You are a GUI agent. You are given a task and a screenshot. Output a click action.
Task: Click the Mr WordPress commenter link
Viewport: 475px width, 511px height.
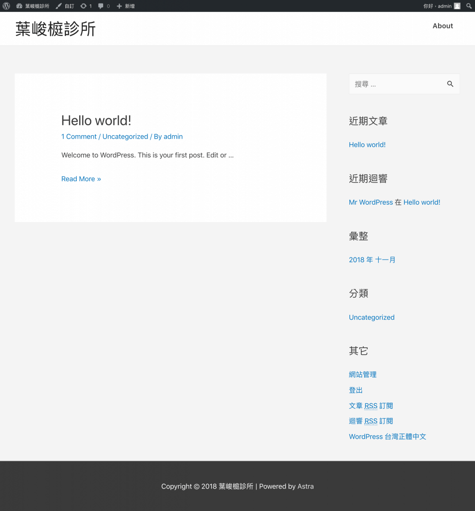coord(371,203)
